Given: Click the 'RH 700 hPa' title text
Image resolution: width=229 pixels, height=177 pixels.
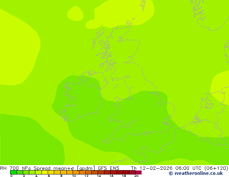Looking at the screenshot, I should [15, 168].
